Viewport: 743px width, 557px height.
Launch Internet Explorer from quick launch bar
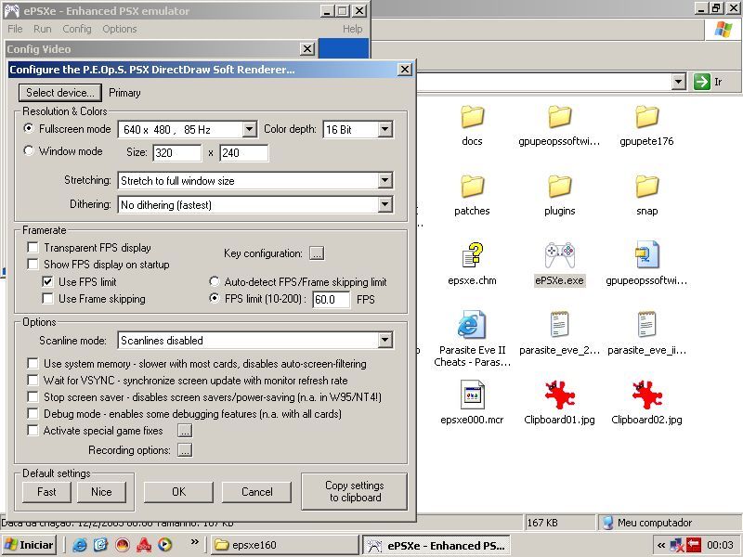click(x=79, y=545)
